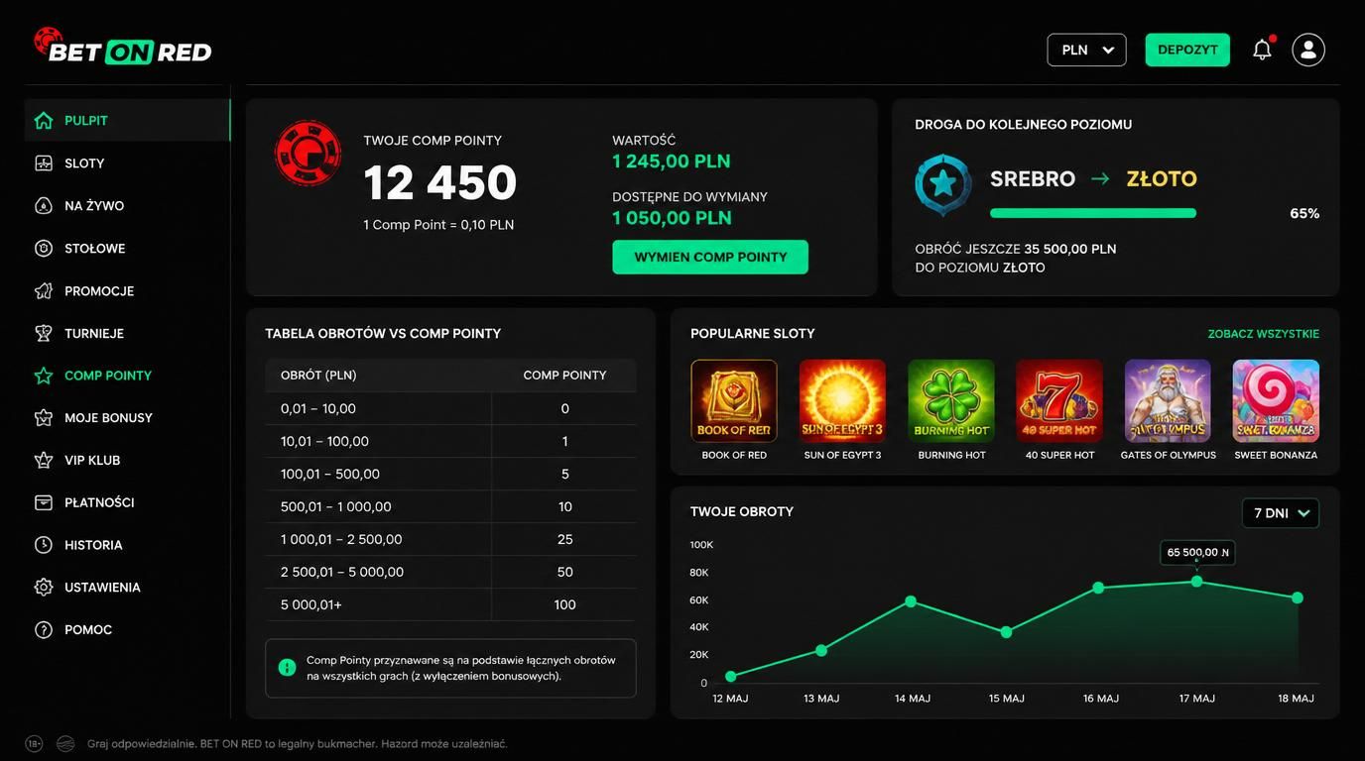
Task: Click the red comp point chip icon
Action: (x=308, y=154)
